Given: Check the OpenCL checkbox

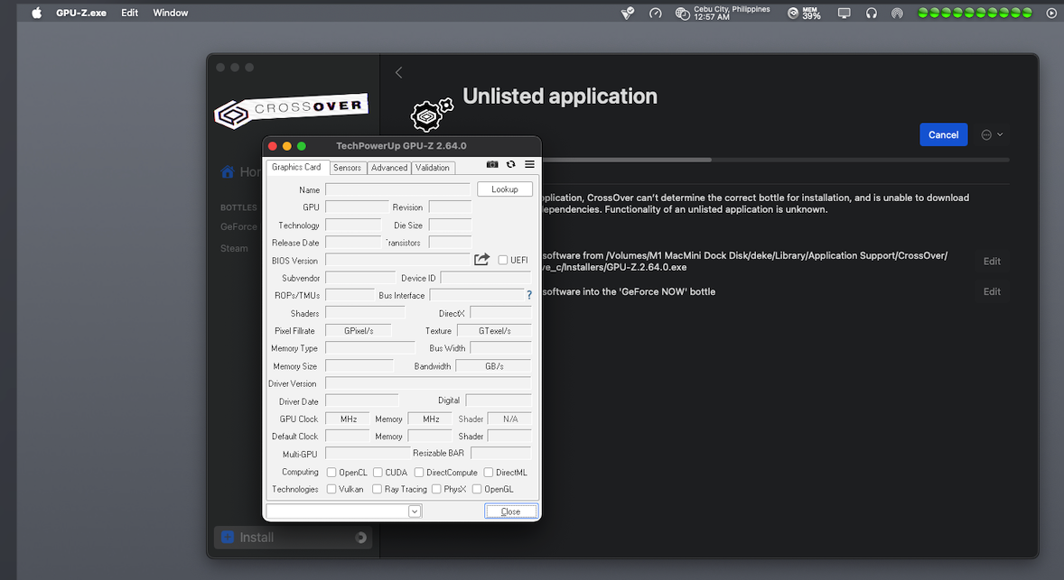Looking at the screenshot, I should 331,473.
